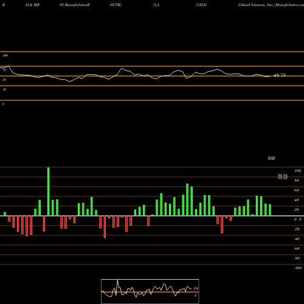Click the Gilead Sciences, Inc. header text
Viewport: 304px width, 304px height.
256,5
